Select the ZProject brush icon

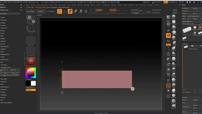pos(174,106)
